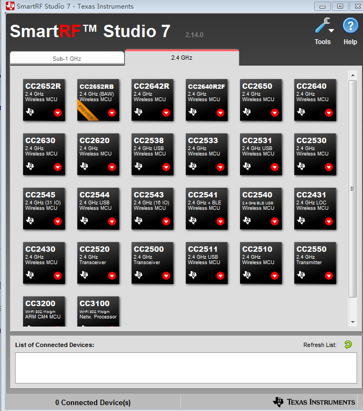The width and height of the screenshot is (363, 411).
Task: Expand red arrow on CC2652RB tile
Action: pos(112,113)
